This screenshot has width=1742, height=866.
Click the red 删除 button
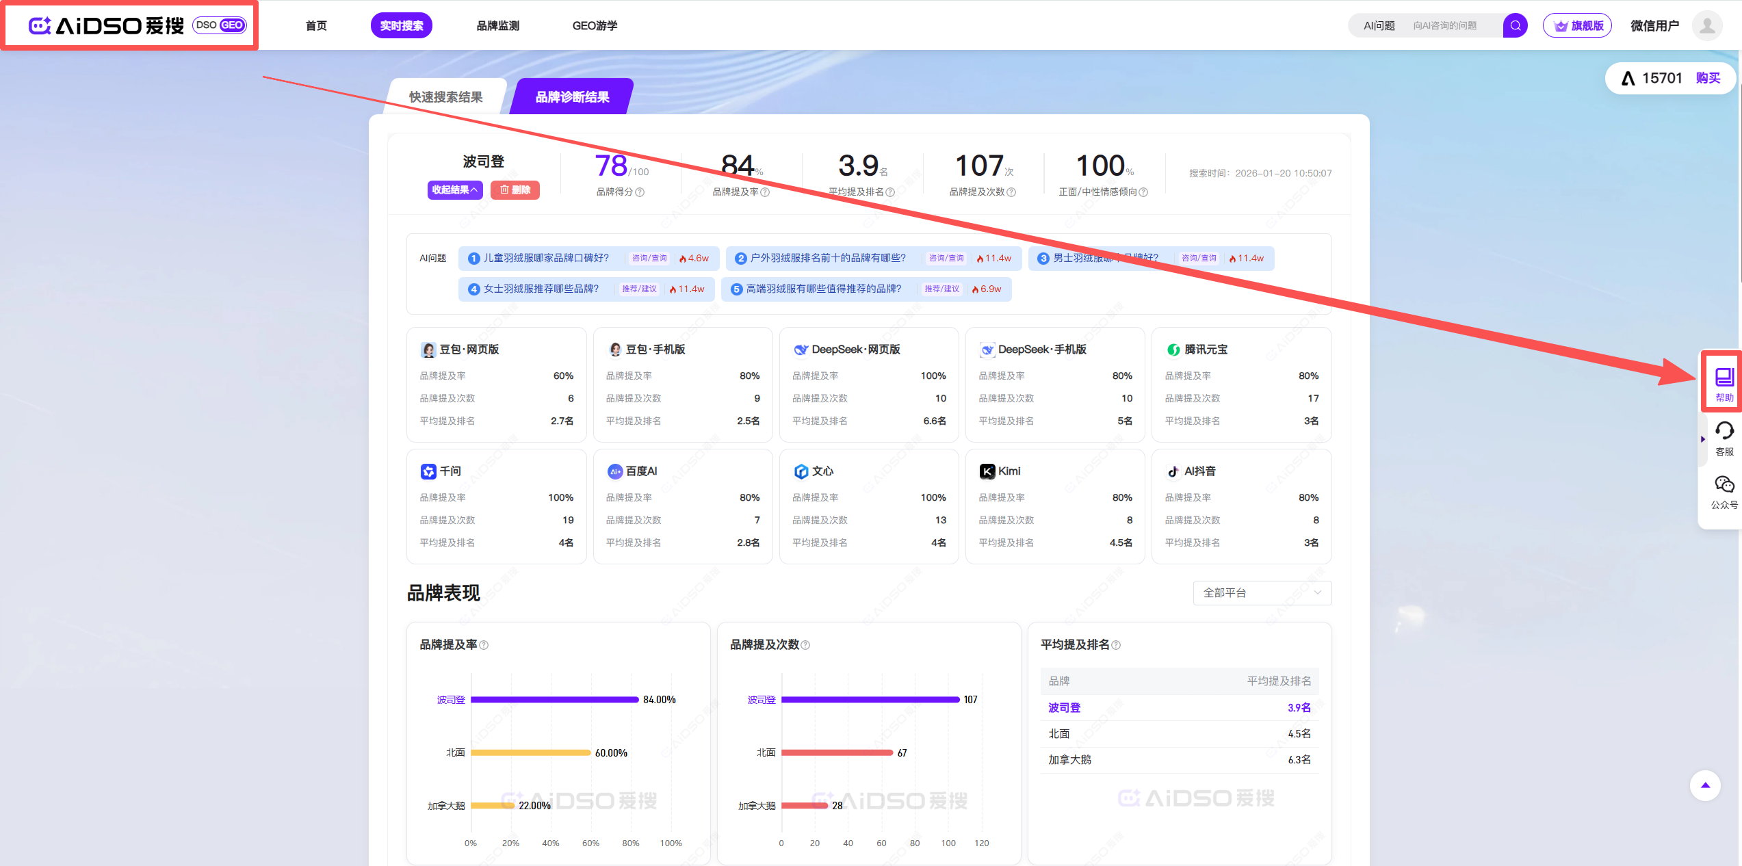515,190
